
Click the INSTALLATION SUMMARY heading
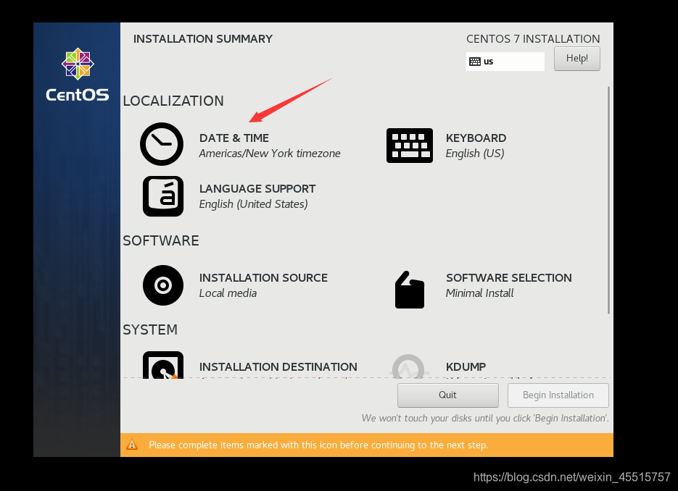203,39
